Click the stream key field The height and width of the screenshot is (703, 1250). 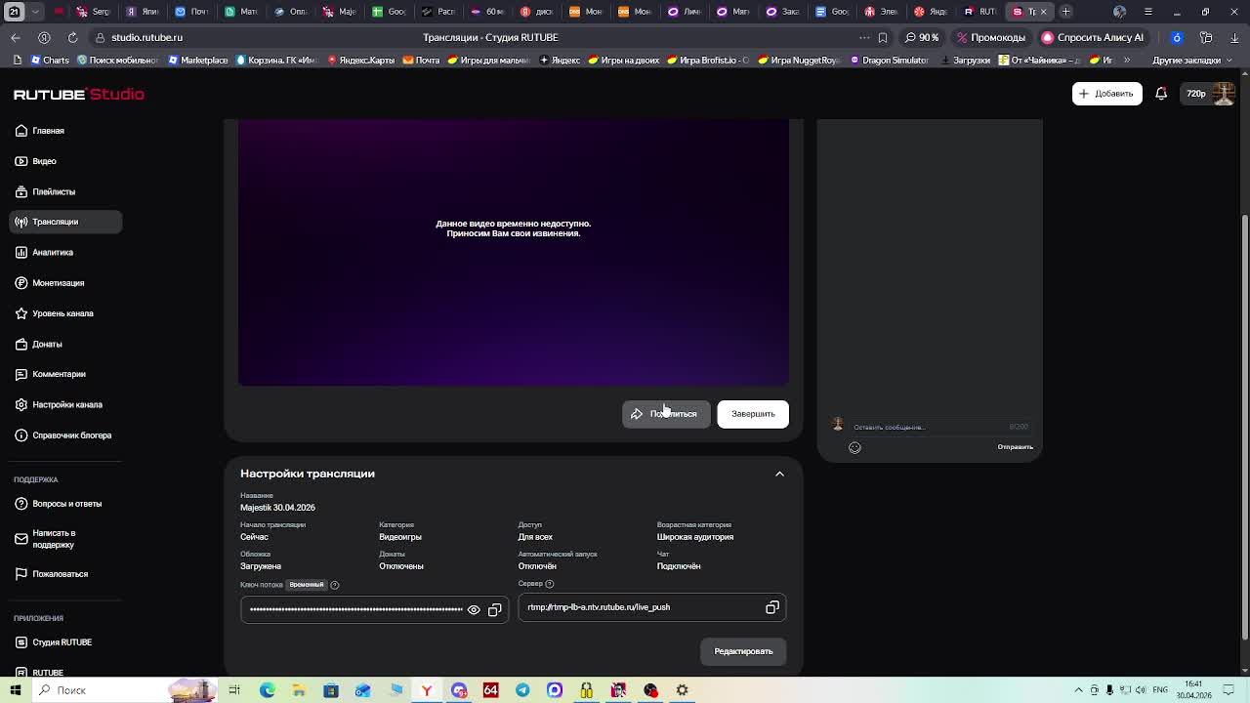(374, 609)
